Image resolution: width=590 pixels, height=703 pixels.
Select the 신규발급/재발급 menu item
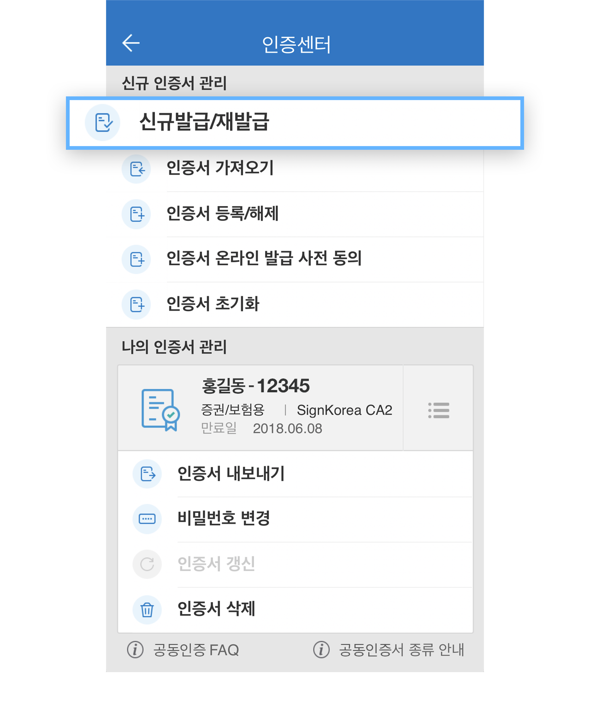click(x=295, y=123)
